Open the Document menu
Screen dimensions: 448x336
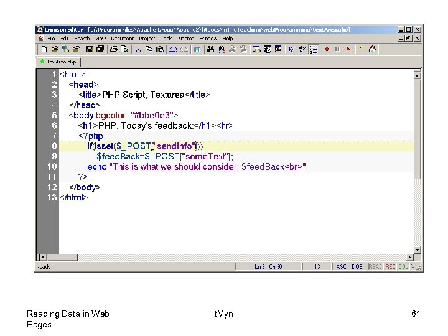coord(123,39)
